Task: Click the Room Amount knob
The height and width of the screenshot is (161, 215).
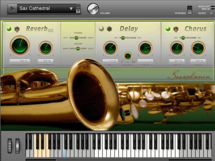Action: click(x=20, y=45)
